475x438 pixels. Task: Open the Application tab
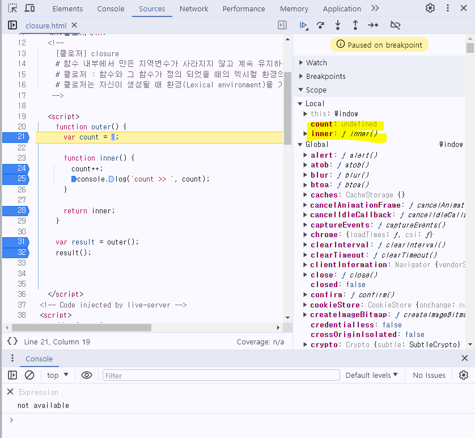pyautogui.click(x=342, y=9)
